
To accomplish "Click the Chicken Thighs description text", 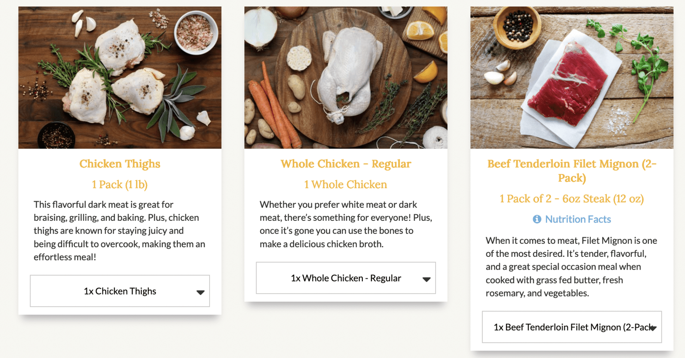I will click(x=120, y=231).
